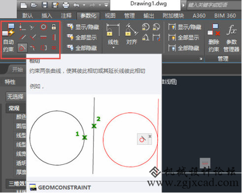Apply the vertical constraint tool
242x193 pixels.
54,37
